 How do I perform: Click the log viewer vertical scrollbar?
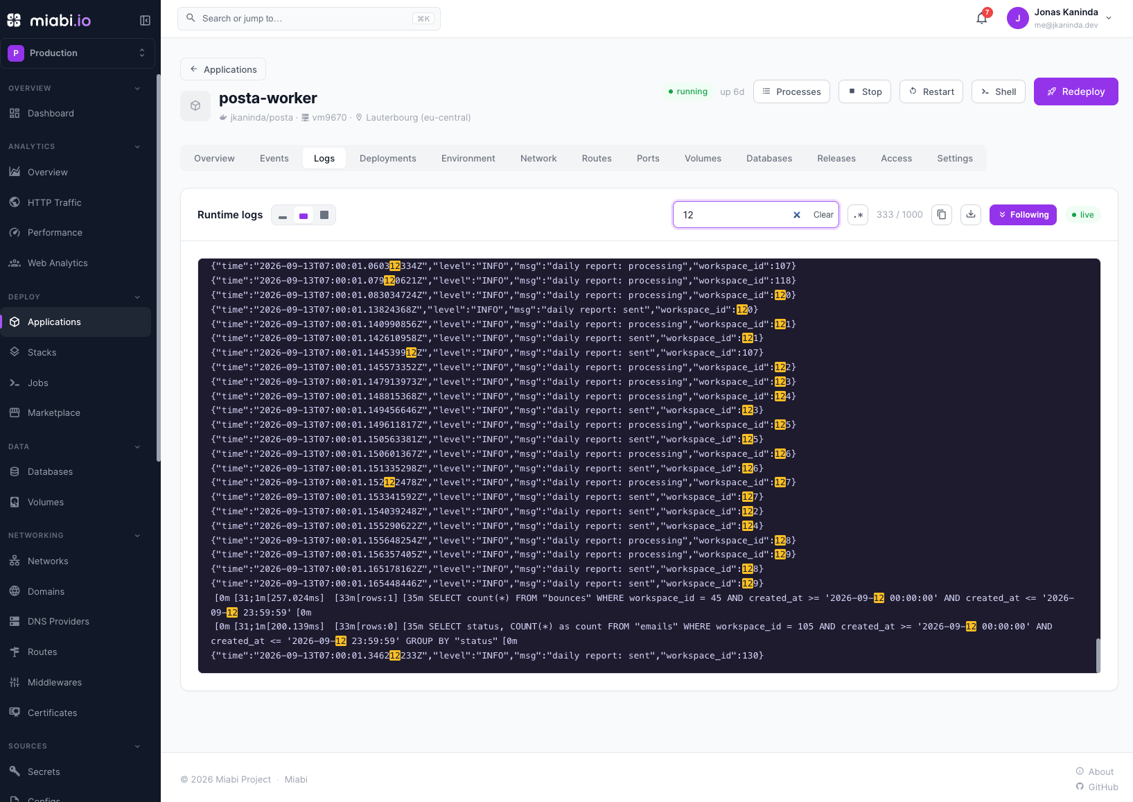[x=1098, y=655]
